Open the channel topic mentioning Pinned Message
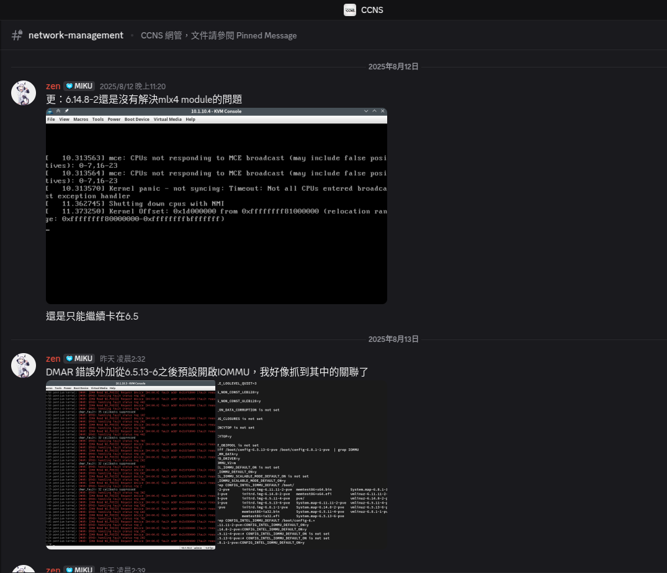Screen dimensions: 667x573 pyautogui.click(x=218, y=35)
